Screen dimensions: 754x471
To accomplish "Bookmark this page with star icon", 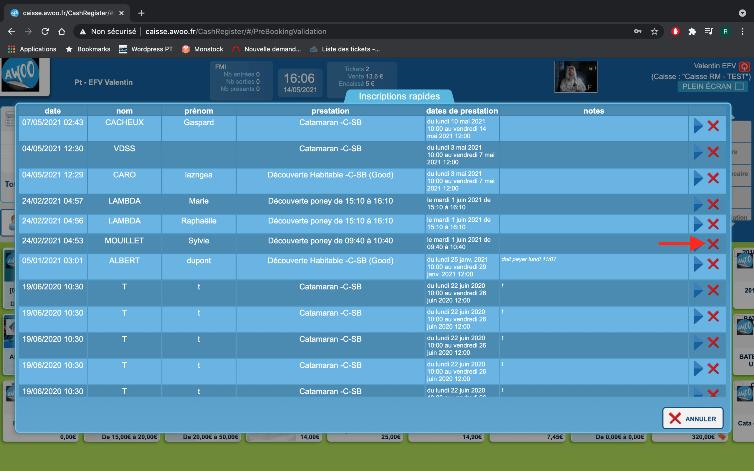I will (x=654, y=31).
